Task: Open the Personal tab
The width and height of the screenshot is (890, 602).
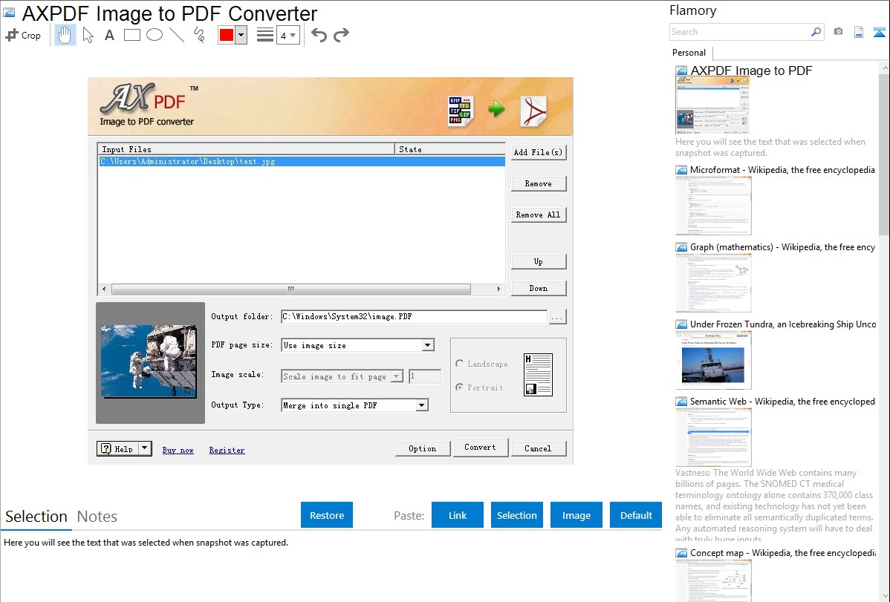Action: 689,53
